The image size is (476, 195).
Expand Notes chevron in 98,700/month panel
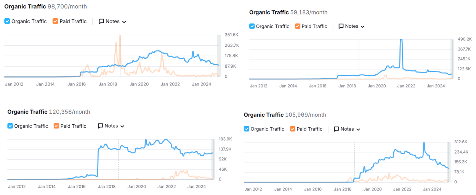tap(124, 22)
